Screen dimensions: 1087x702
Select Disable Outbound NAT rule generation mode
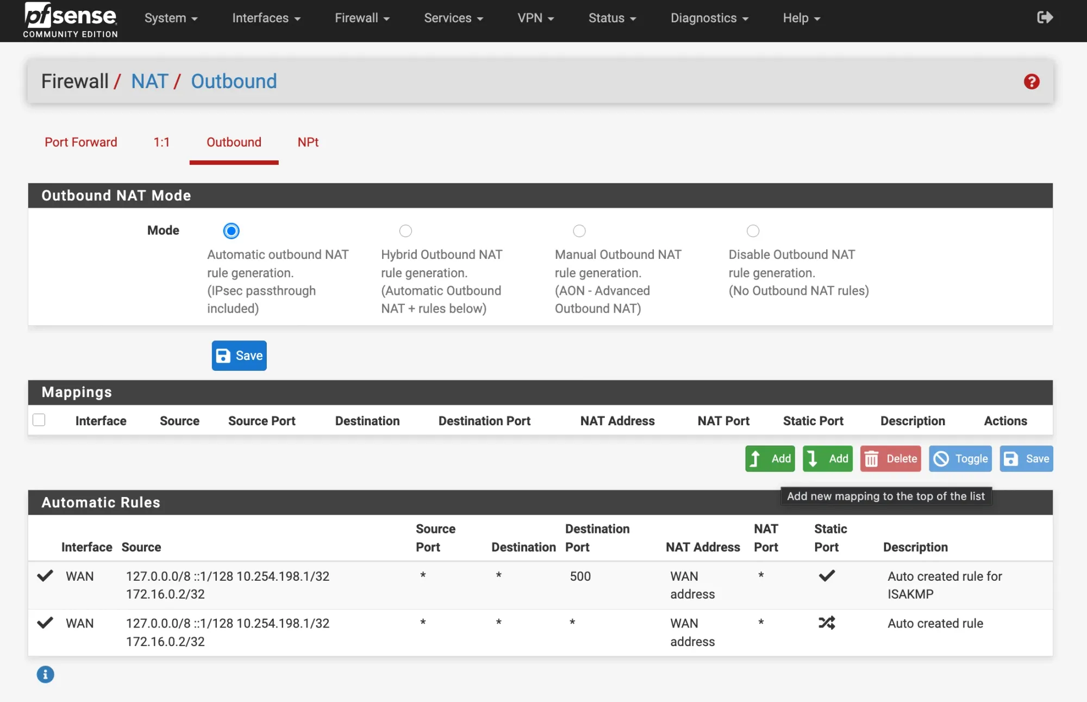pyautogui.click(x=753, y=231)
